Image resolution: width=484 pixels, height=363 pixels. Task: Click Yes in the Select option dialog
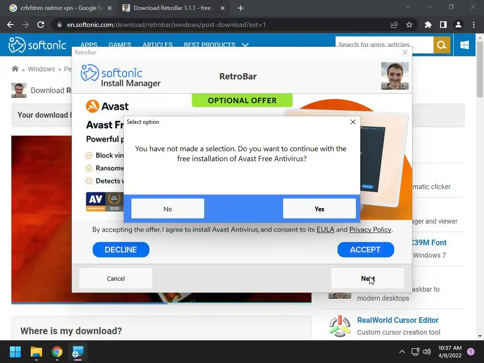(319, 208)
